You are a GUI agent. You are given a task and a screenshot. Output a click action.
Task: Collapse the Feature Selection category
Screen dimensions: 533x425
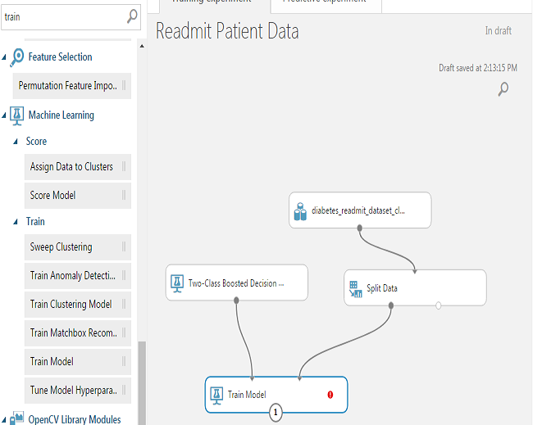point(4,57)
